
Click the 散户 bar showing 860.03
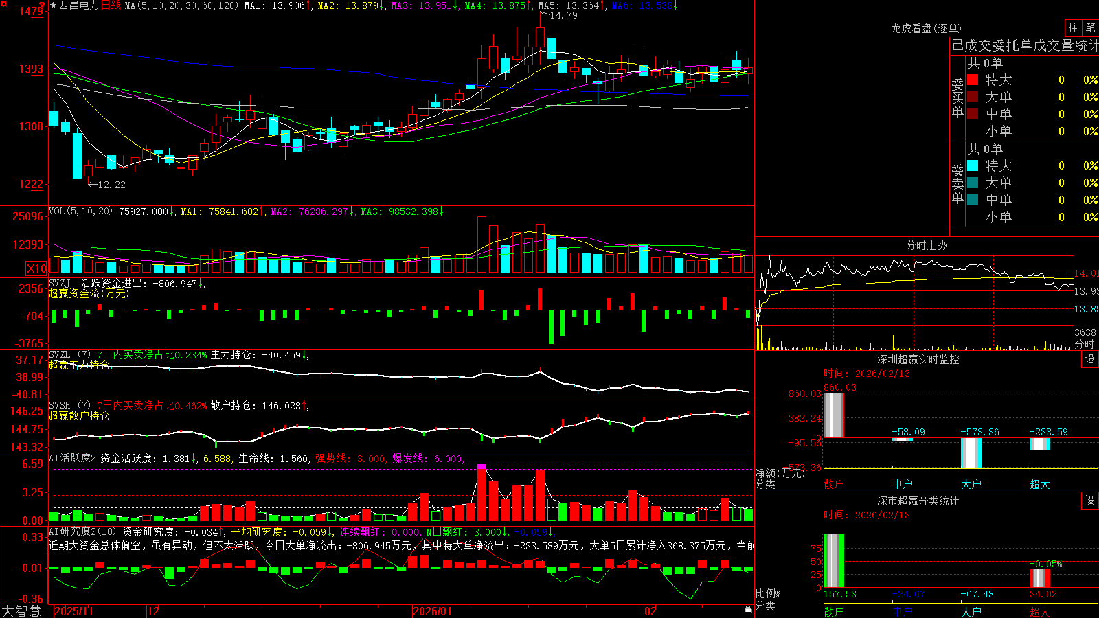point(834,415)
